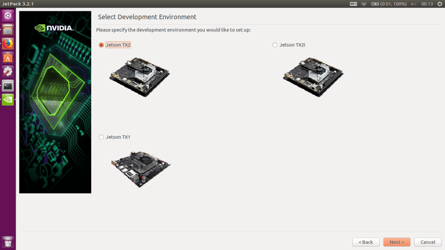The image size is (445, 250).
Task: Launch Firefox from the dock
Action: coord(8,44)
